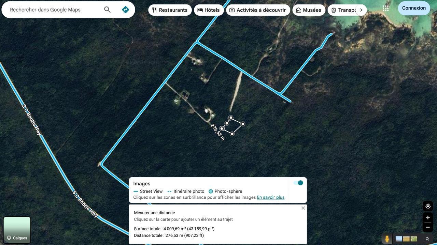This screenshot has height=245, width=437.
Task: Filter by Activités à découvrir
Action: (x=258, y=10)
